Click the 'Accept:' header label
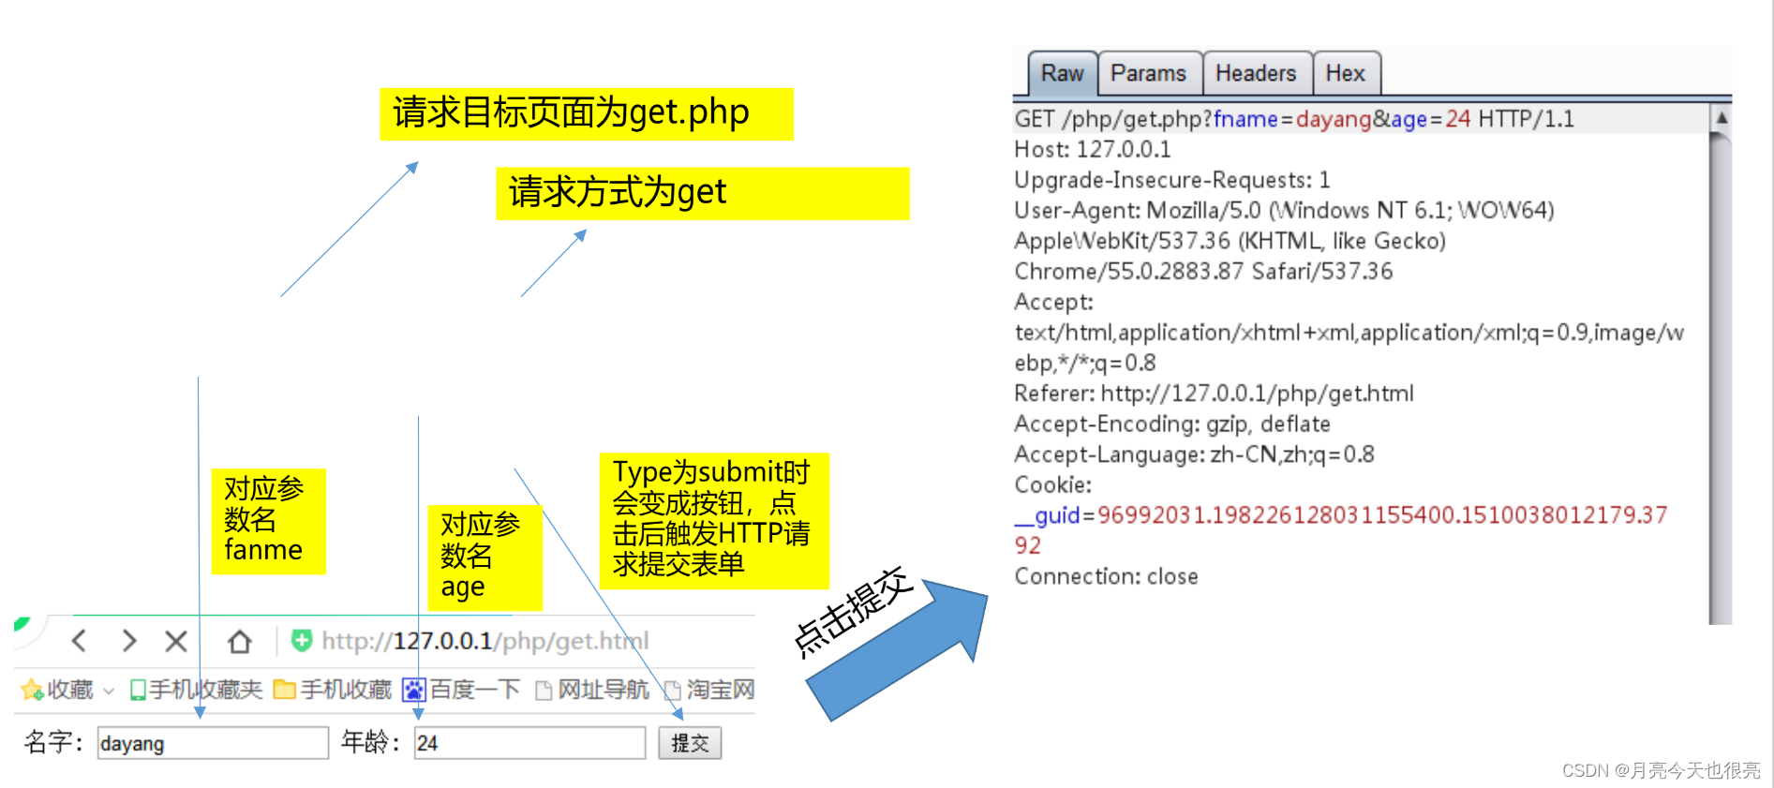Screen dimensions: 1774x788 pyautogui.click(x=1053, y=302)
